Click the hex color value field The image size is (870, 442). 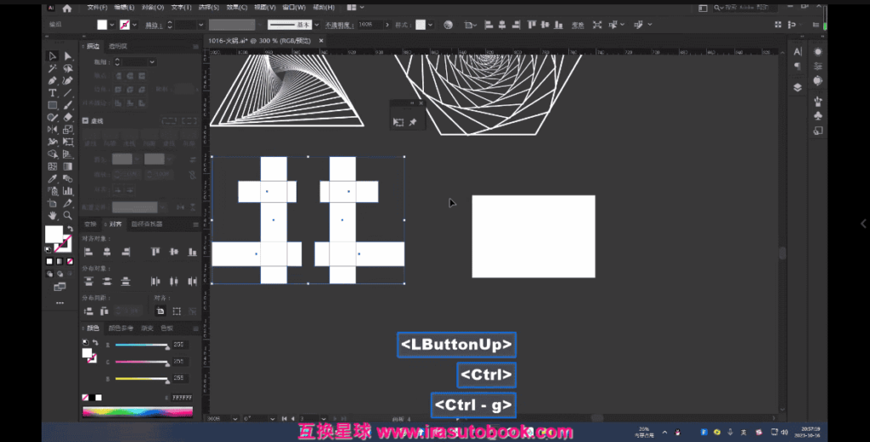[182, 397]
